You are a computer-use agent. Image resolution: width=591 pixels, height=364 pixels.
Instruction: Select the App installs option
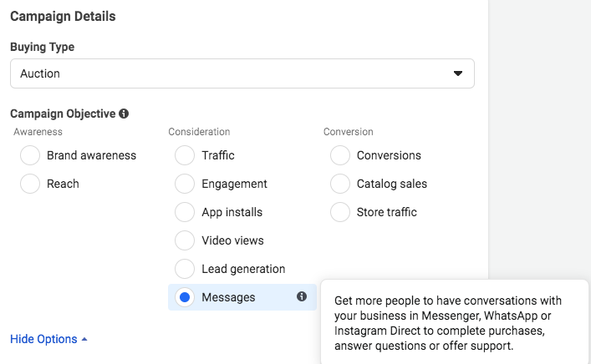185,212
